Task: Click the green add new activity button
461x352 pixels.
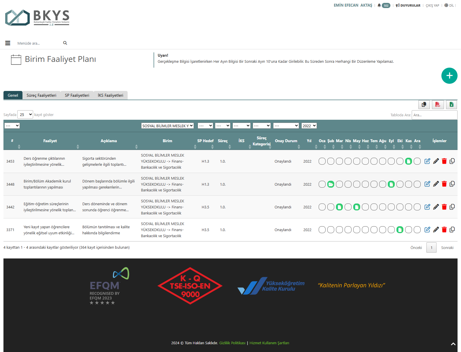Action: point(449,76)
